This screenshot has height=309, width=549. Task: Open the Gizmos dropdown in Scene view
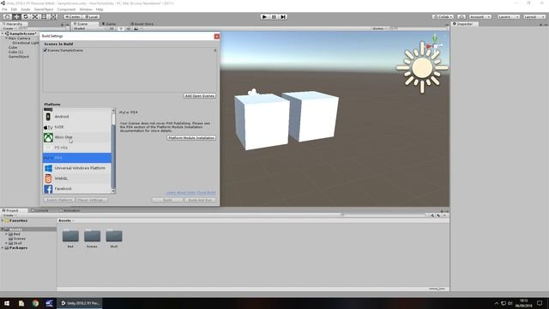click(379, 28)
